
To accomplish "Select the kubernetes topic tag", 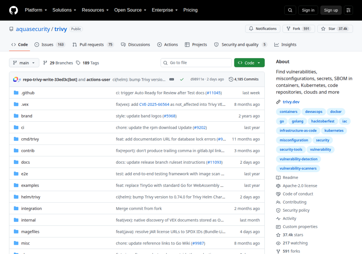I will pos(334,131).
